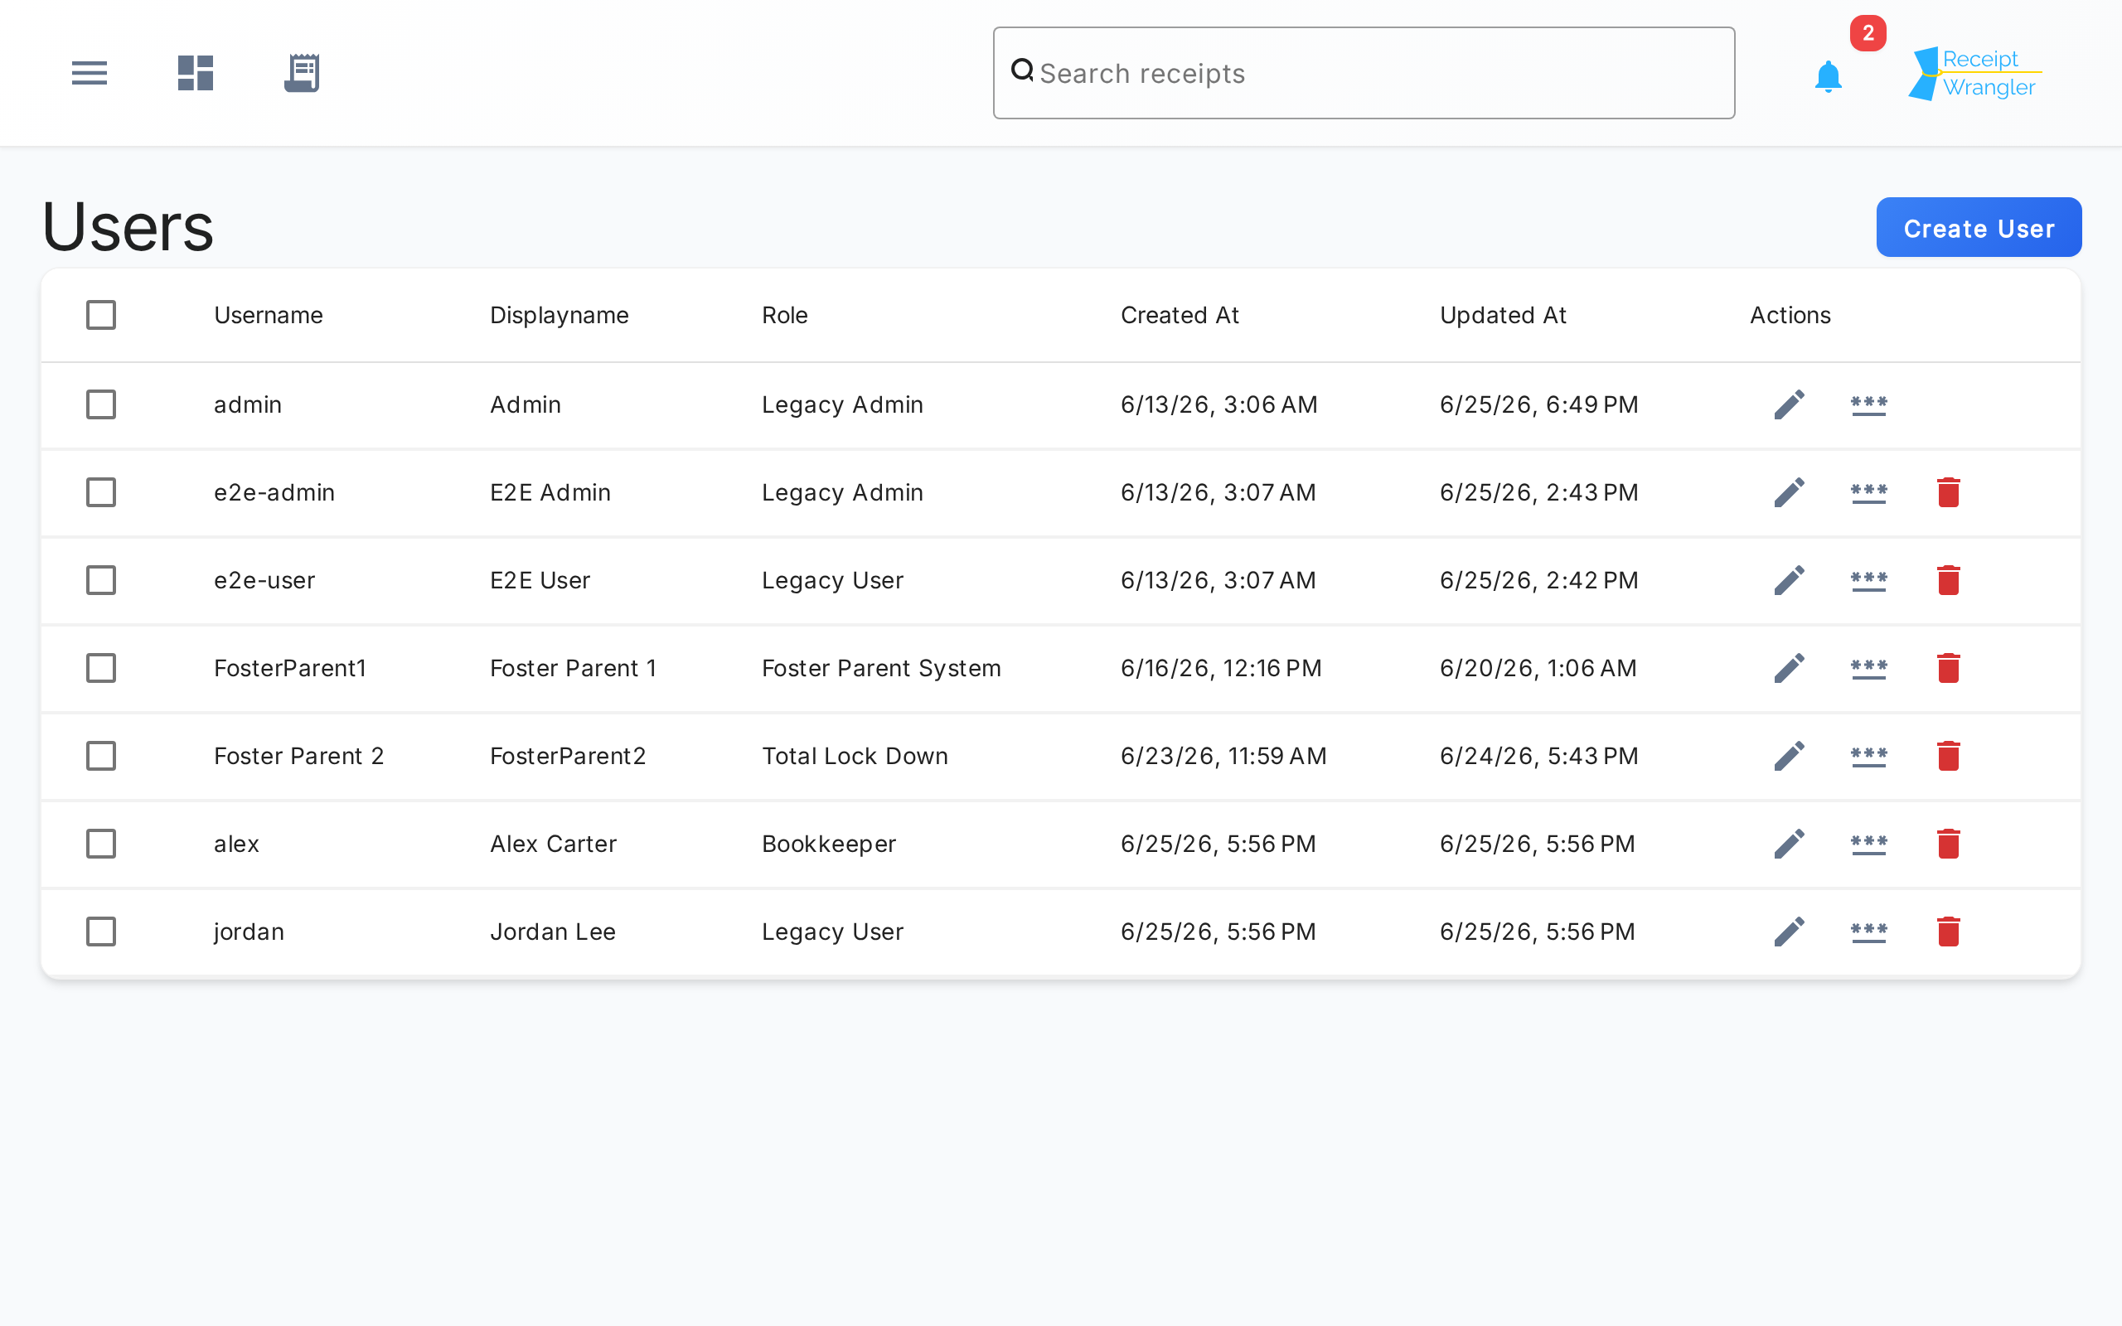Click the Alex Carter display name cell

(554, 843)
